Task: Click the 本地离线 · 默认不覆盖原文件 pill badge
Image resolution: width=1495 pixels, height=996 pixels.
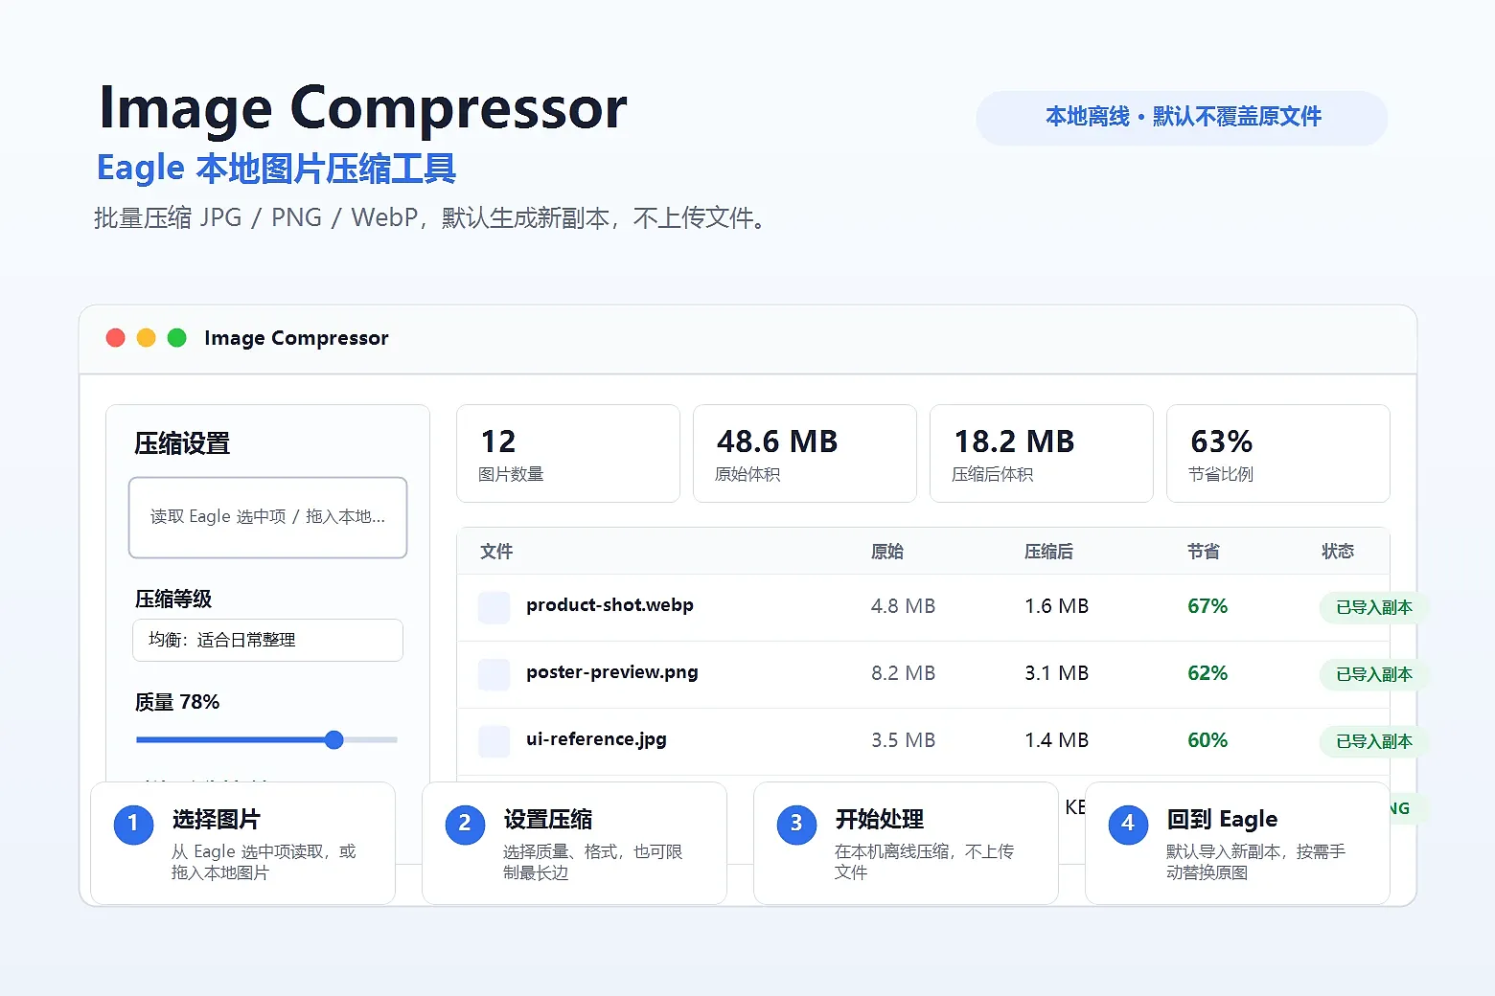Action: (x=1182, y=118)
